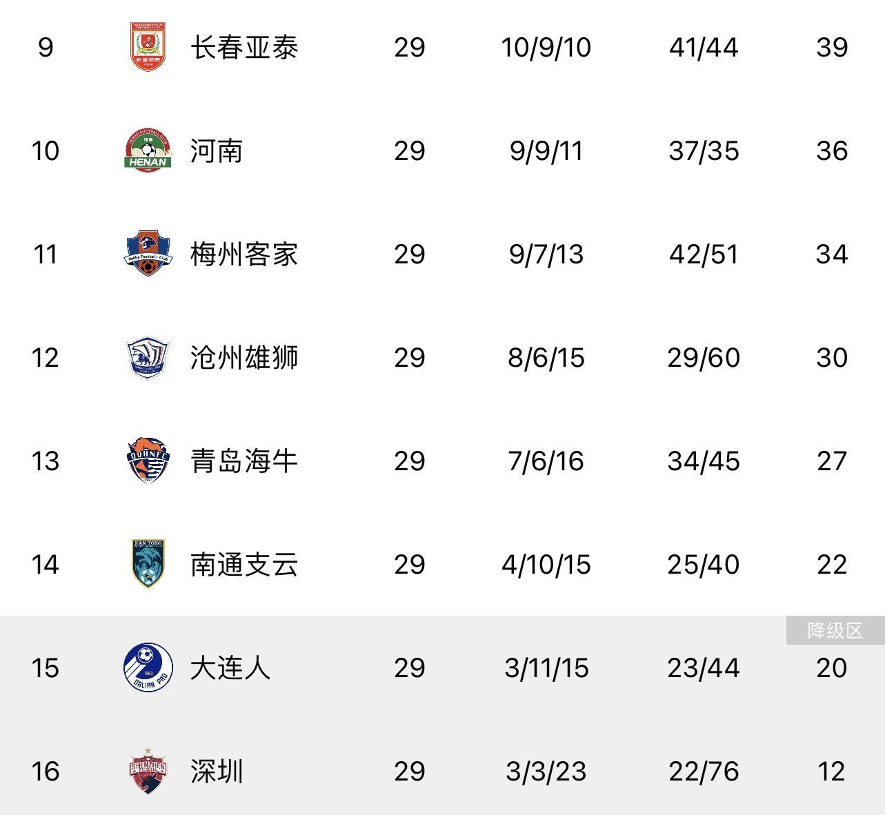
Task: Select Changchun Yatai's 39 points value
Action: point(832,48)
